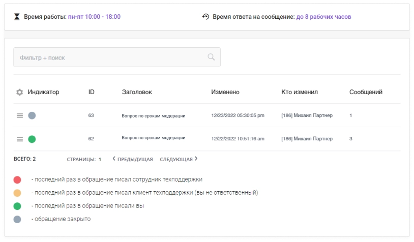The width and height of the screenshot is (414, 242).
Task: Click the orange legend dot
Action: tap(17, 193)
